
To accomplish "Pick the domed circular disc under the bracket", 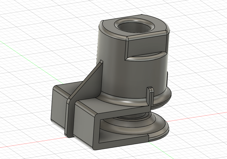I will click(x=135, y=126).
